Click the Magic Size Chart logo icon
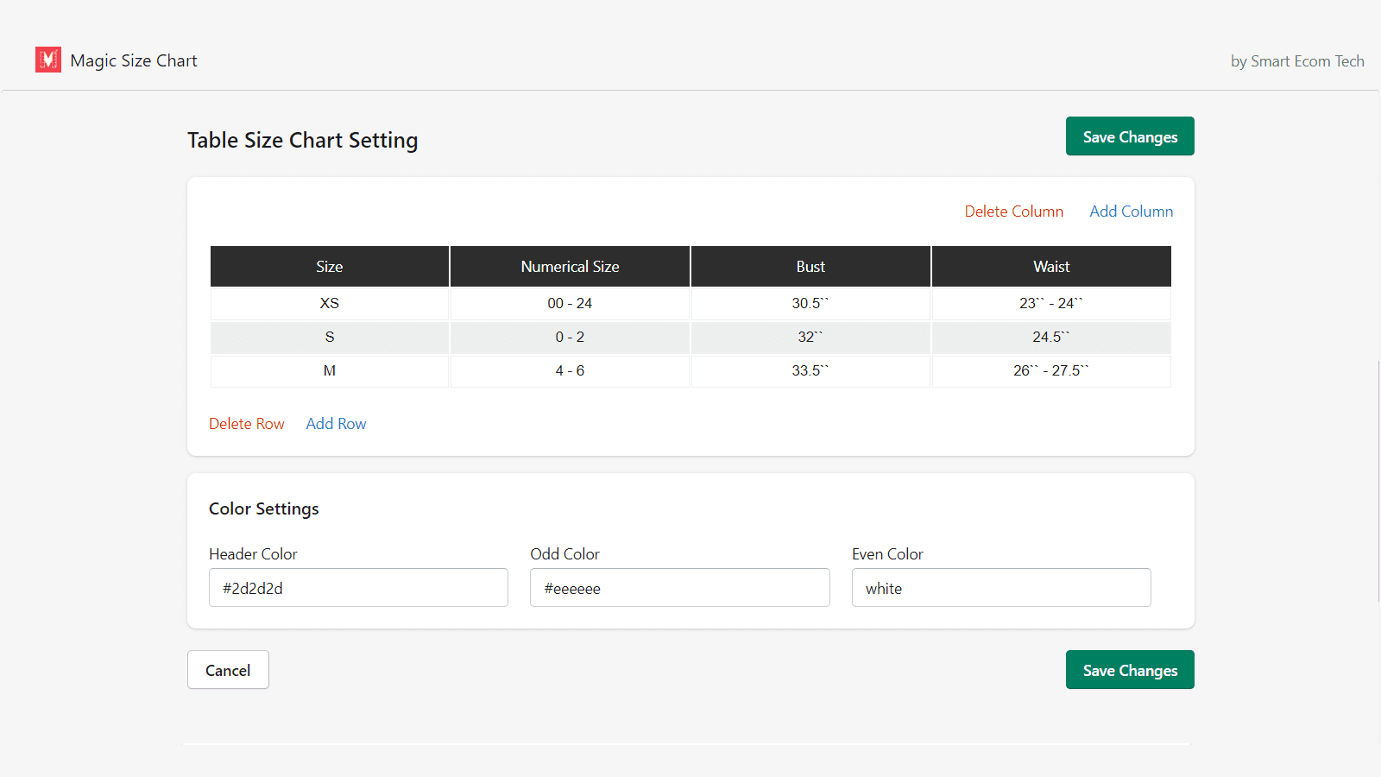 click(x=48, y=60)
